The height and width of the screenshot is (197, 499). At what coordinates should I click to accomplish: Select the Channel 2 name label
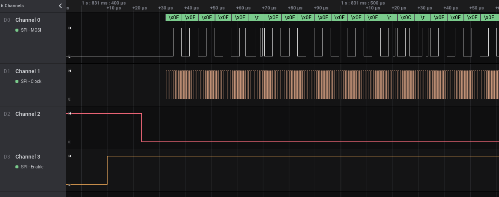[x=28, y=114]
